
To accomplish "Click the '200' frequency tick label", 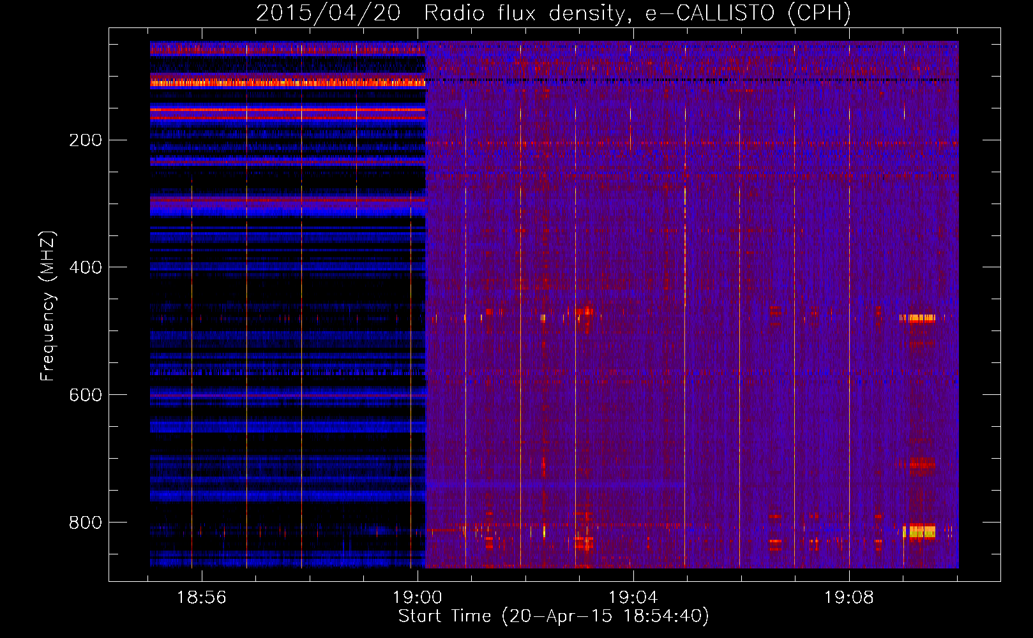I will click(86, 140).
